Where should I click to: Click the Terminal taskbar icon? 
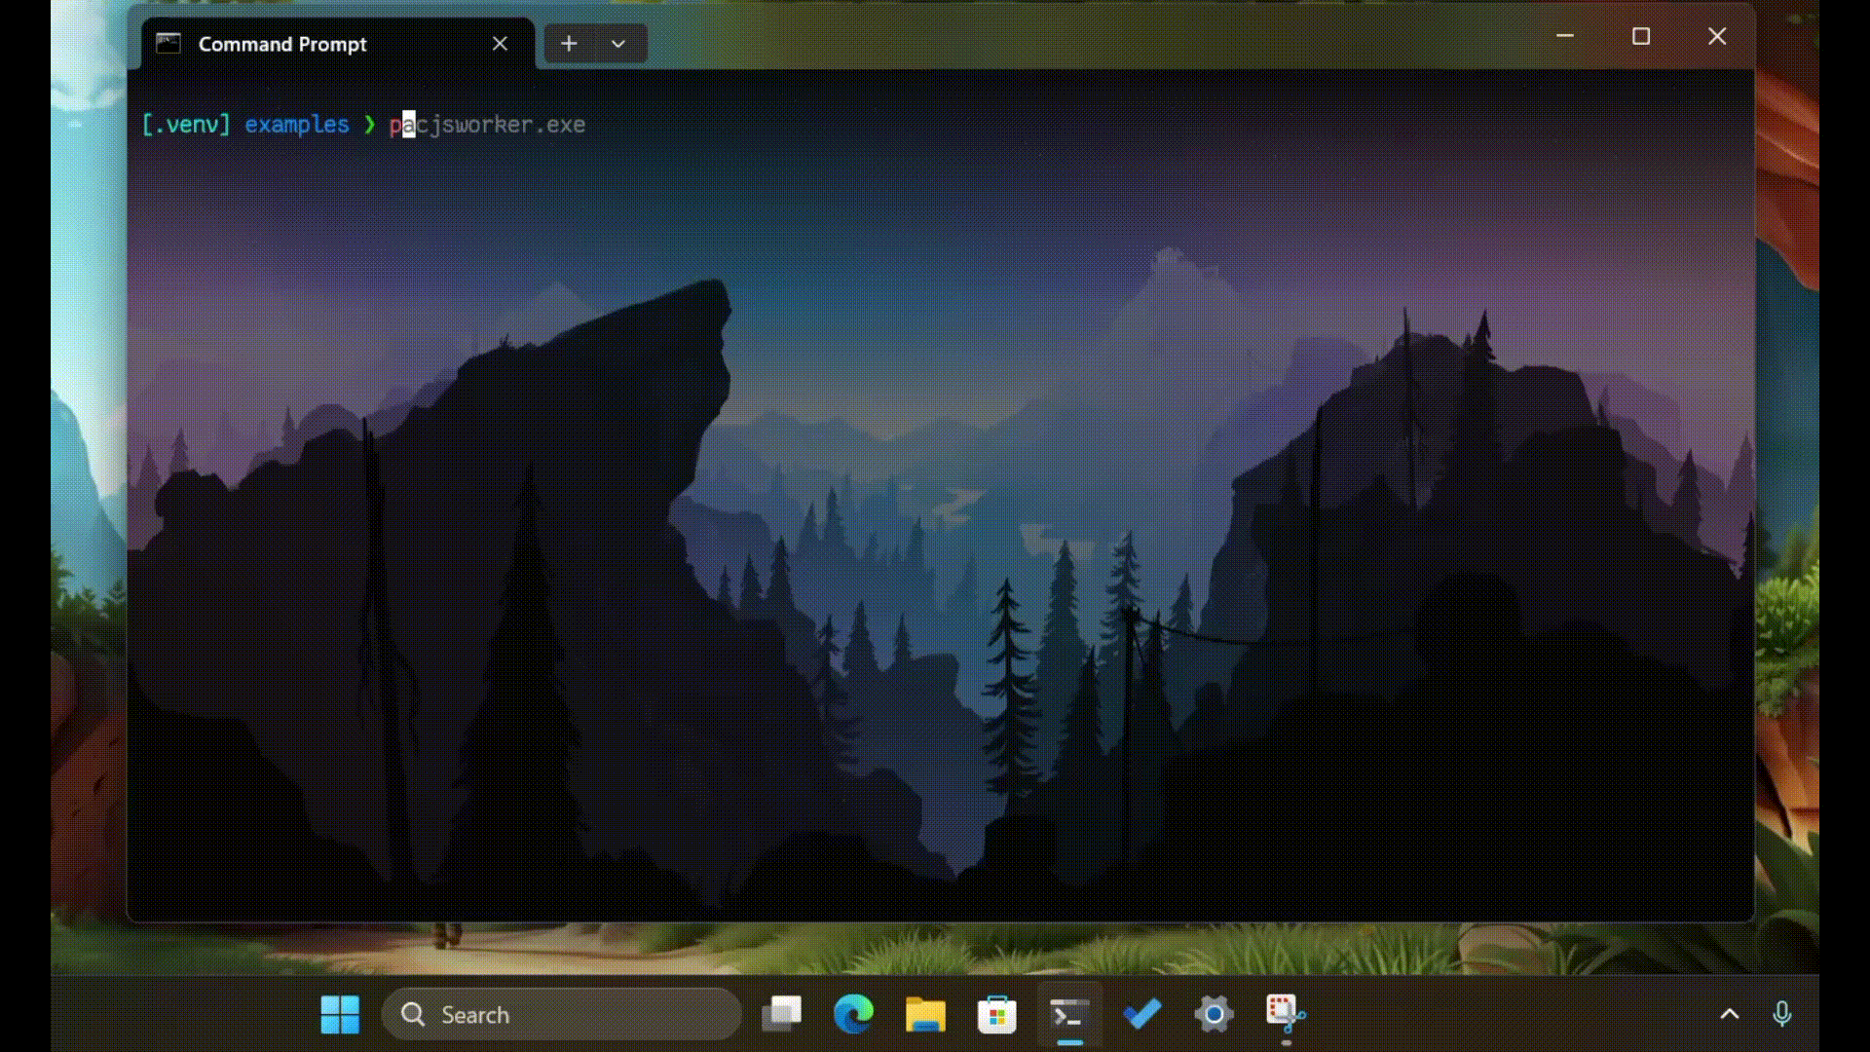[1069, 1015]
